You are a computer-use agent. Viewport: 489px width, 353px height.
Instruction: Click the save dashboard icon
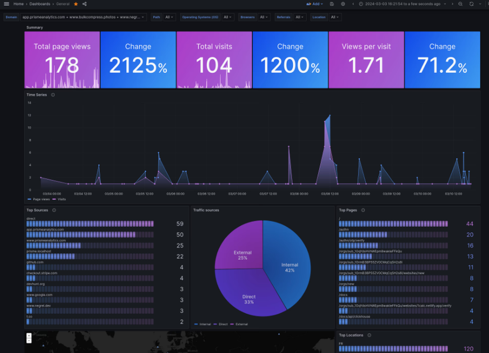point(332,4)
